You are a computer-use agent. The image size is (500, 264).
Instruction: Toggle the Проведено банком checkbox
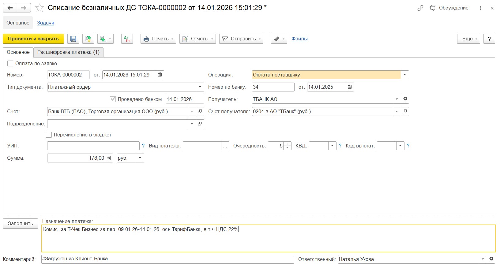113,99
